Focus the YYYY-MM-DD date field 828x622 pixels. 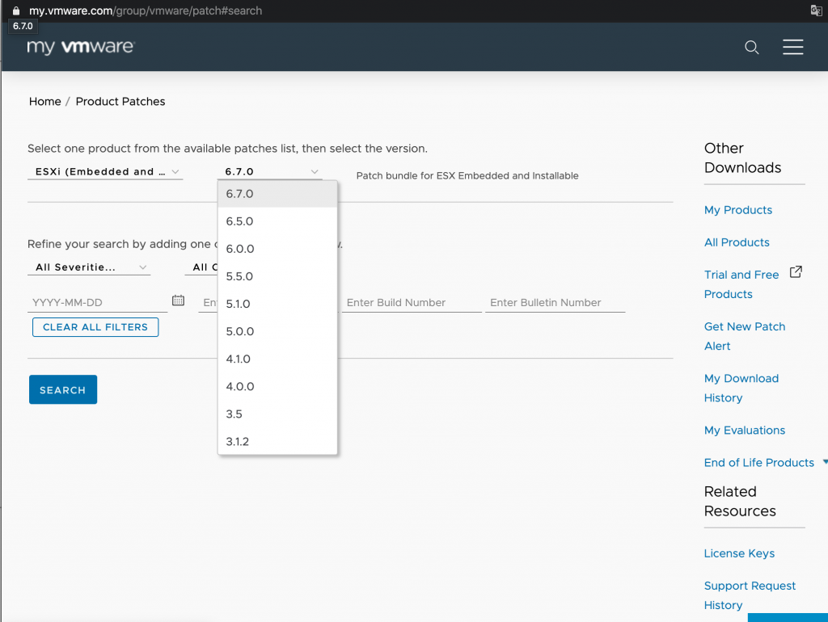point(97,302)
